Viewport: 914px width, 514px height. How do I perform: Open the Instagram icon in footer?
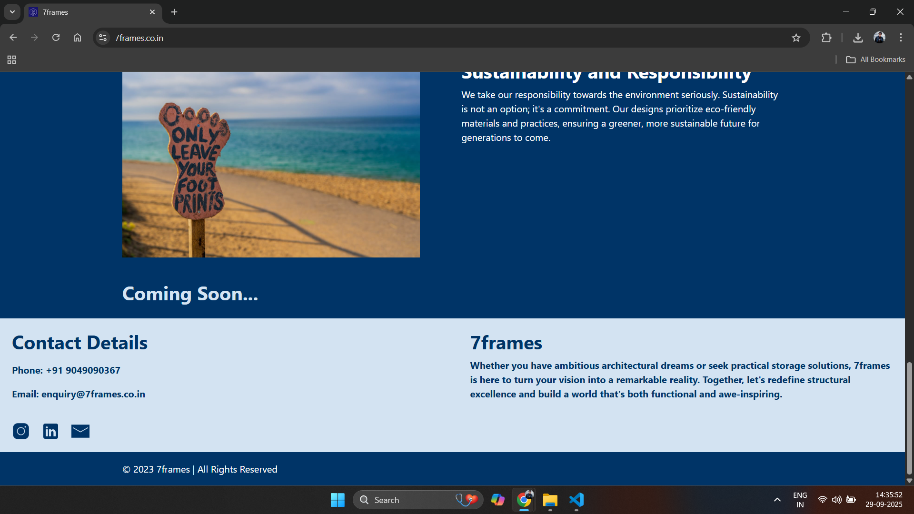coord(20,431)
